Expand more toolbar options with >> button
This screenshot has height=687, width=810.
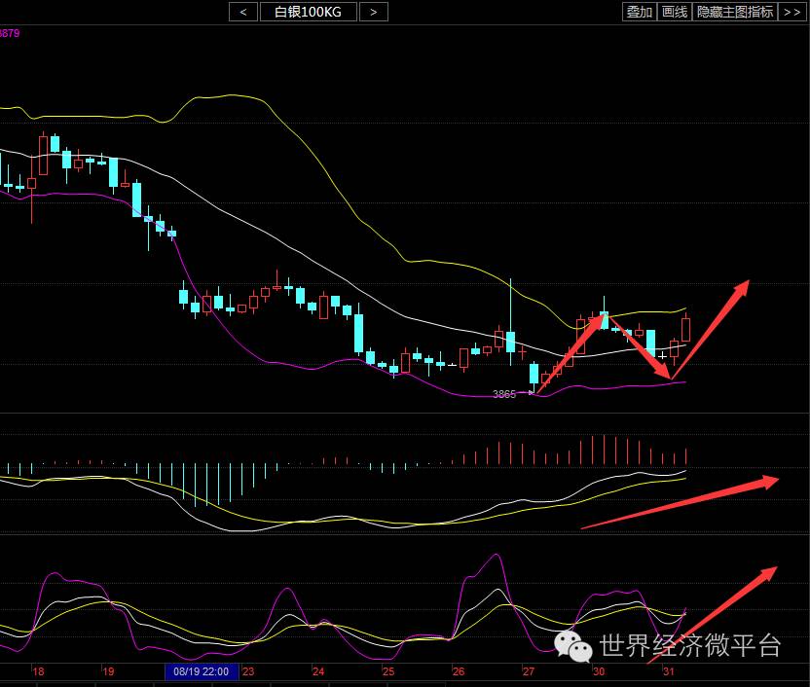tap(792, 12)
